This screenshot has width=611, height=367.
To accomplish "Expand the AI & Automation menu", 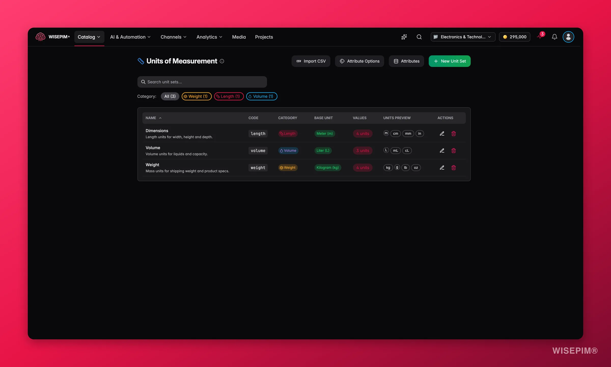I will (x=130, y=37).
